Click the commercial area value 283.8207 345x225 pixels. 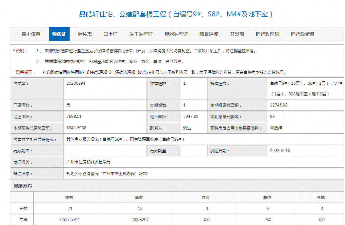coord(139,219)
